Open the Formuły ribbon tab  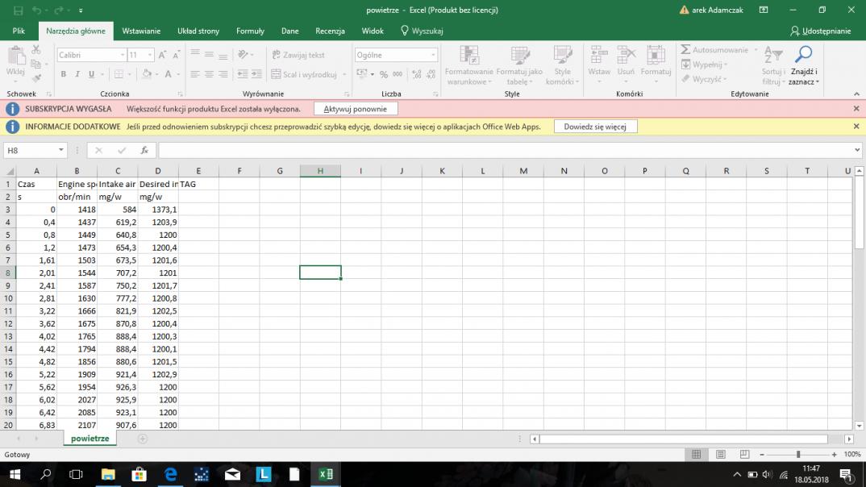[x=250, y=31]
